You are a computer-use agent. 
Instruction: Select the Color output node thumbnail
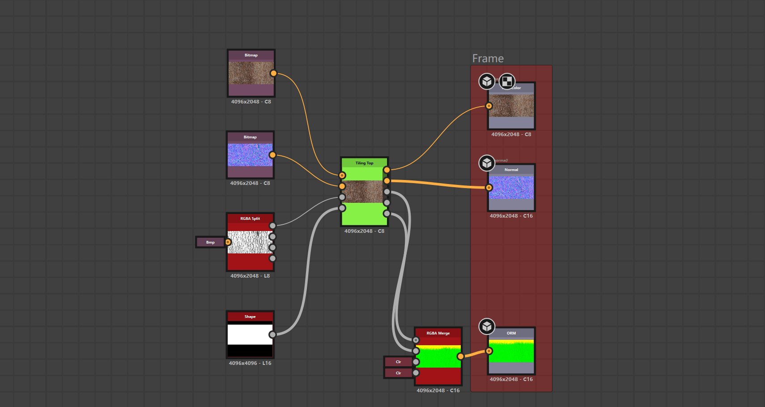tap(511, 106)
